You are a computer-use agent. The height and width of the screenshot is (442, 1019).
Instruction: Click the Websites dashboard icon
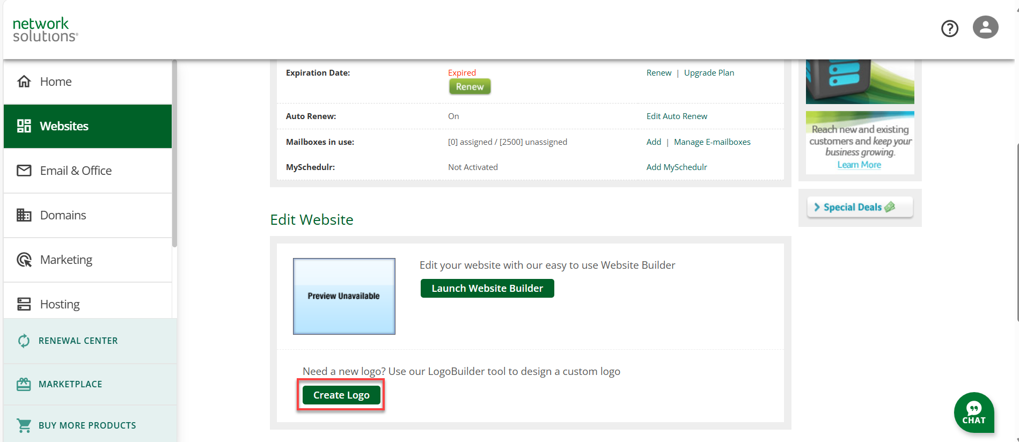[x=24, y=126]
